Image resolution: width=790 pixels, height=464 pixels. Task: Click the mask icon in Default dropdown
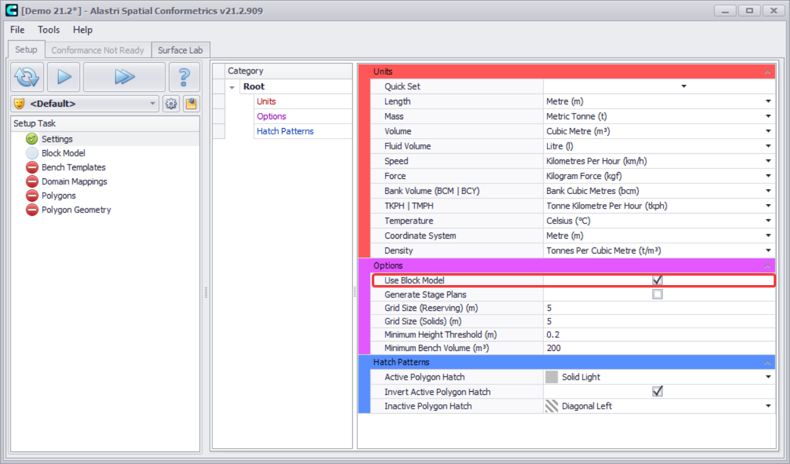coord(19,104)
